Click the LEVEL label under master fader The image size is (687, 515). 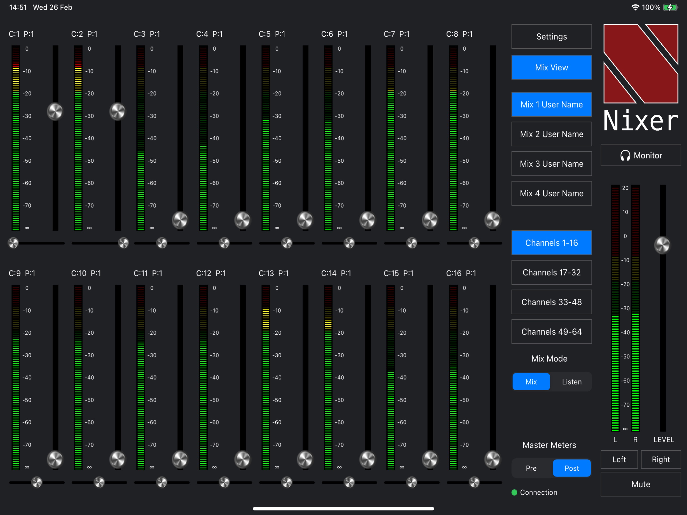663,440
